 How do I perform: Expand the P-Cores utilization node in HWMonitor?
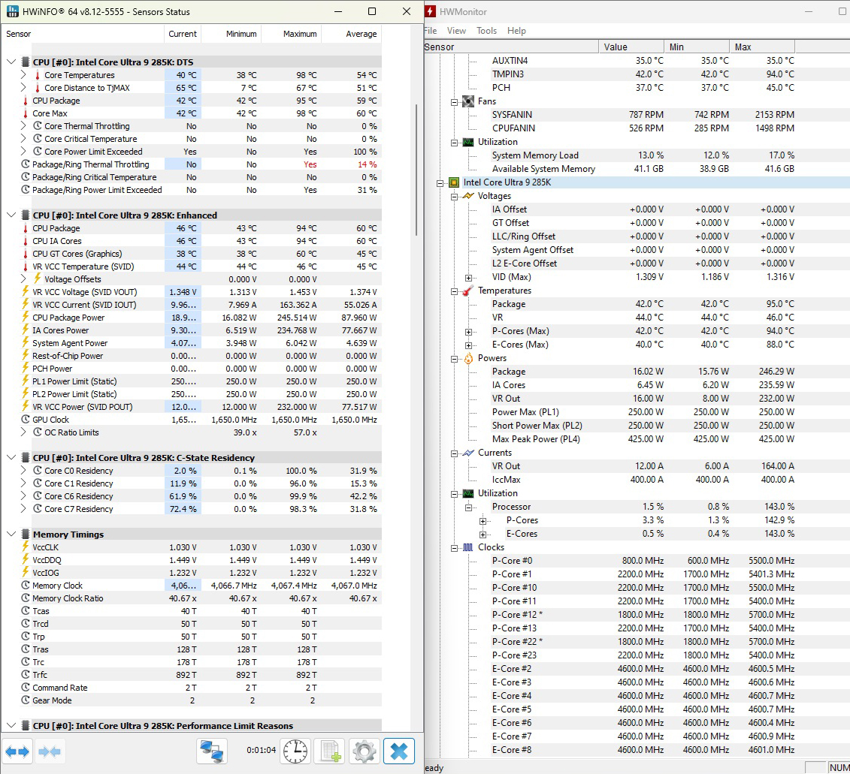coord(482,521)
